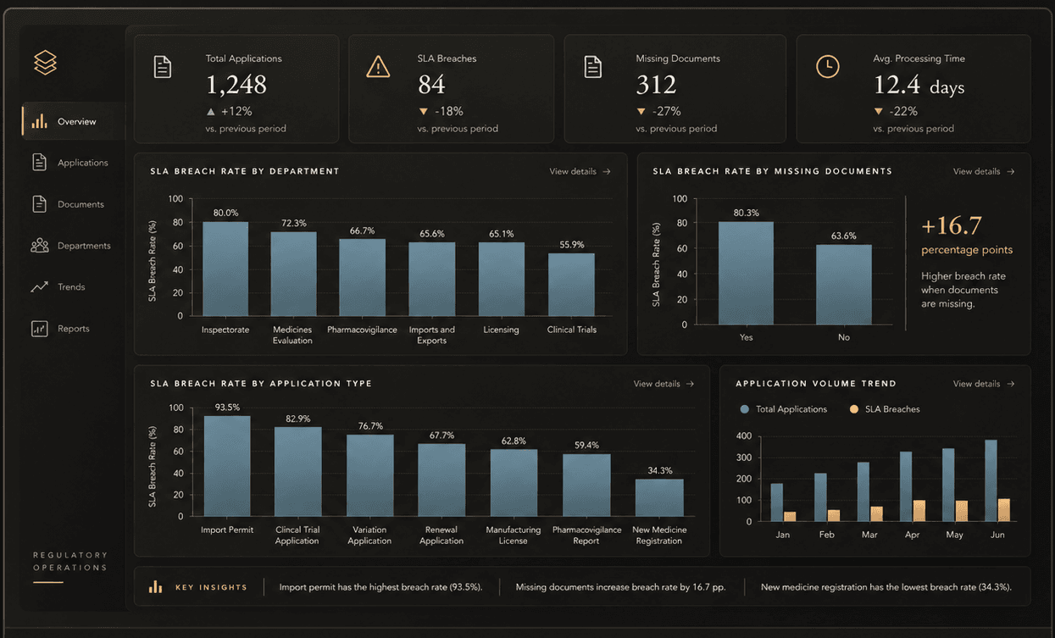Image resolution: width=1055 pixels, height=638 pixels.
Task: Click the Reports chart icon
Action: click(x=39, y=328)
